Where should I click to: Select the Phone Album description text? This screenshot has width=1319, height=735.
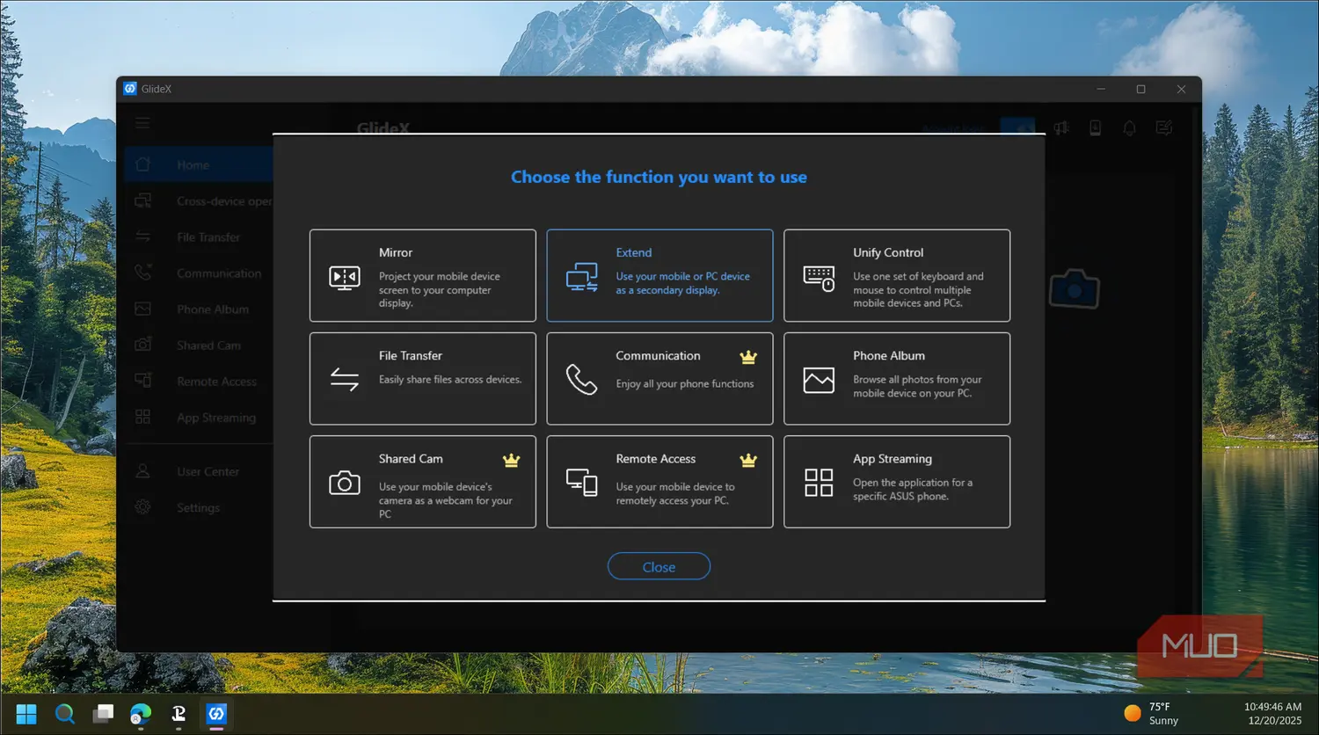[916, 386]
